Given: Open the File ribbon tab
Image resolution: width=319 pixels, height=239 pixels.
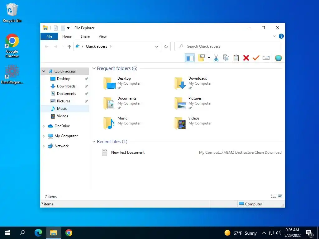Looking at the screenshot, I should tap(49, 36).
